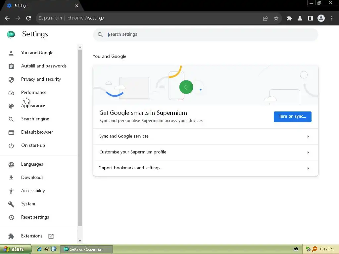Click the Downloads arrow icon

tap(11, 178)
